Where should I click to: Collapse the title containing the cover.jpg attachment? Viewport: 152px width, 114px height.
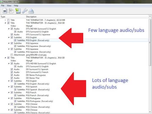pos(5,23)
